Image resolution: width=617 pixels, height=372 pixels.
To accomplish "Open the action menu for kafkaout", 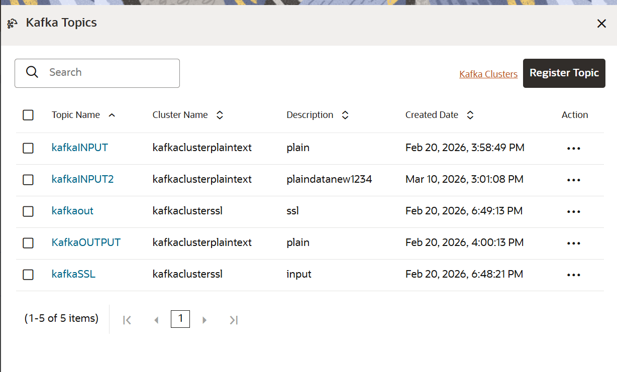I will click(x=573, y=211).
